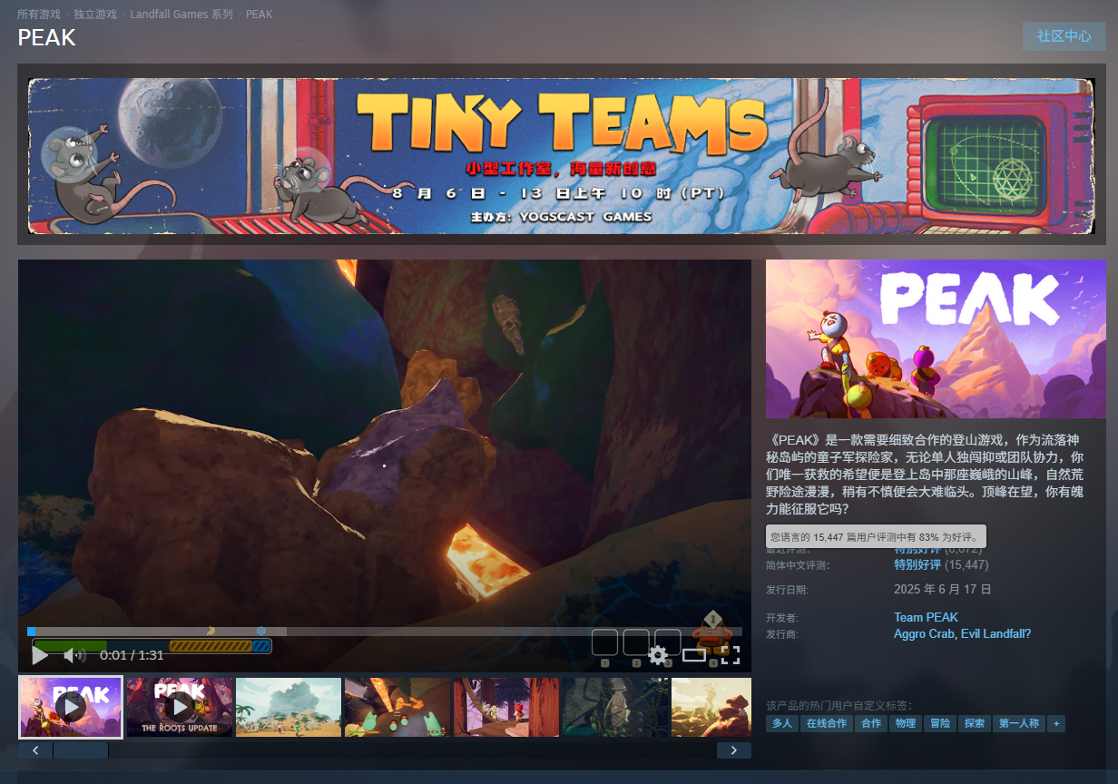The width and height of the screenshot is (1118, 784).
Task: Open publisher Evil Landfall? page
Action: tap(997, 634)
